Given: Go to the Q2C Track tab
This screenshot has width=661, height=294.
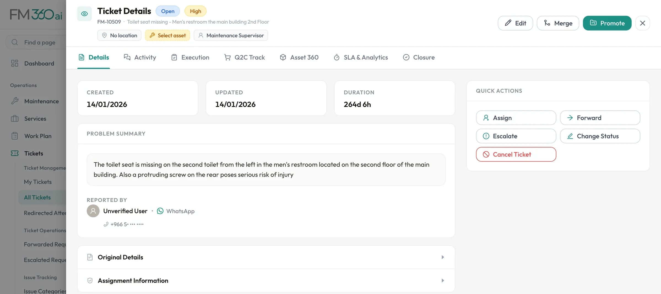Looking at the screenshot, I should pos(244,57).
